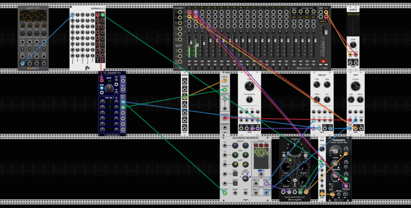Toggle the RUN button on Clocker

point(102,88)
